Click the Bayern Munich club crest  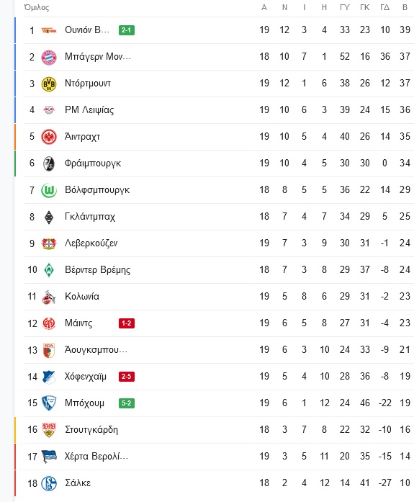(x=49, y=58)
